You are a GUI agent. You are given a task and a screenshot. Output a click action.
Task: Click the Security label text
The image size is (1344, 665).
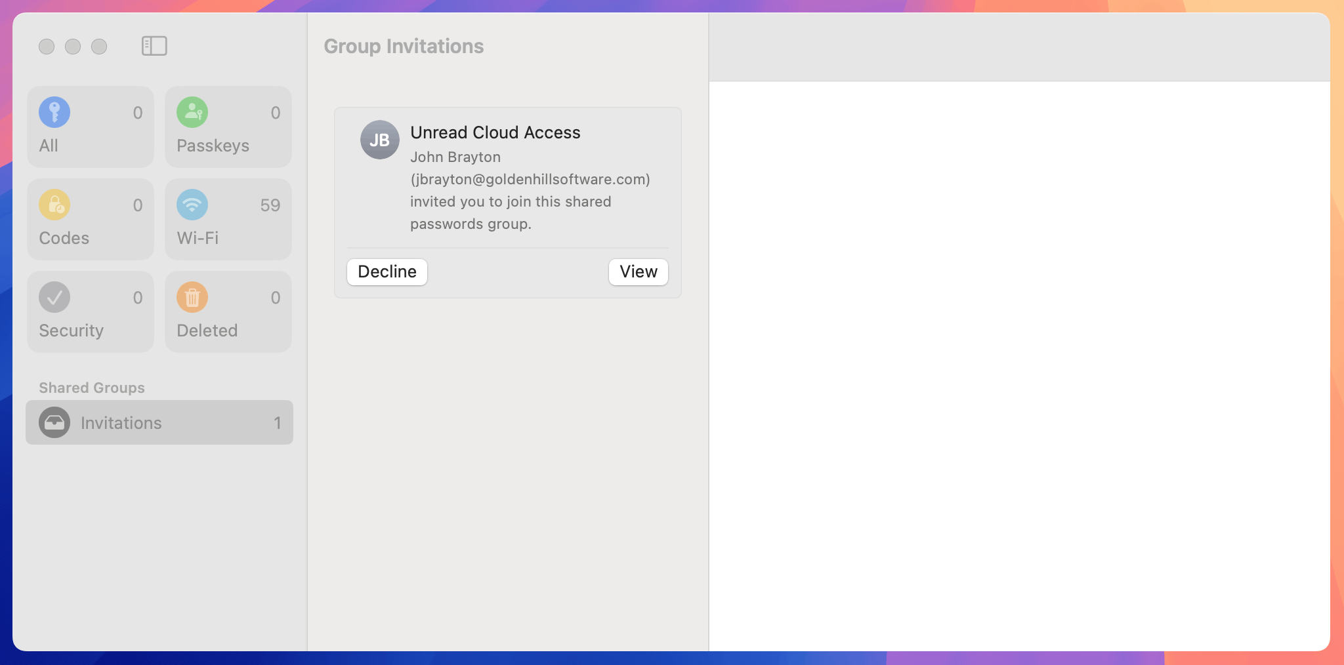(x=72, y=331)
